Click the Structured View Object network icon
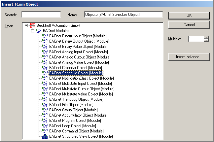 [x=45, y=136]
